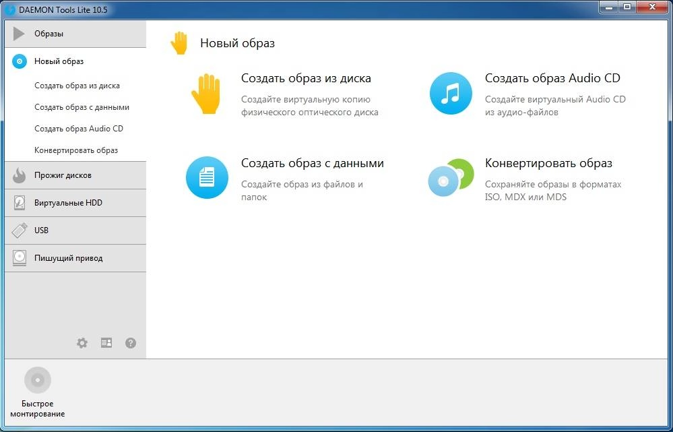Click the quick mount disc icon
The height and width of the screenshot is (432, 673).
click(x=38, y=380)
